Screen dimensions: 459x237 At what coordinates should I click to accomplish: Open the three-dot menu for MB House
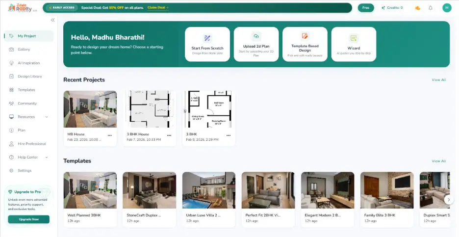tap(110, 135)
